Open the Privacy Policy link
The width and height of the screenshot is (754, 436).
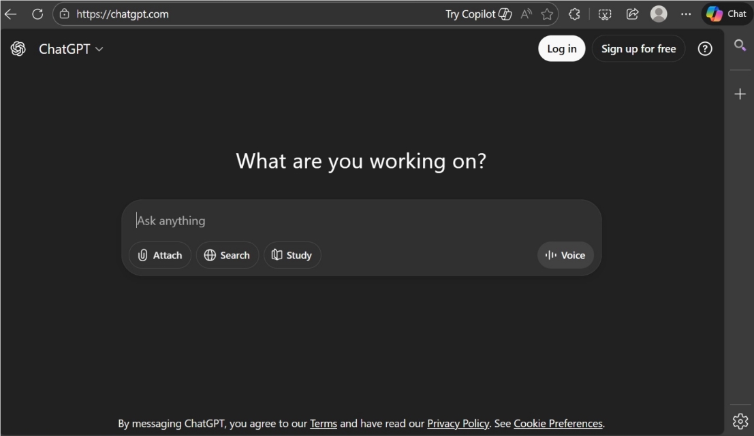[458, 424]
